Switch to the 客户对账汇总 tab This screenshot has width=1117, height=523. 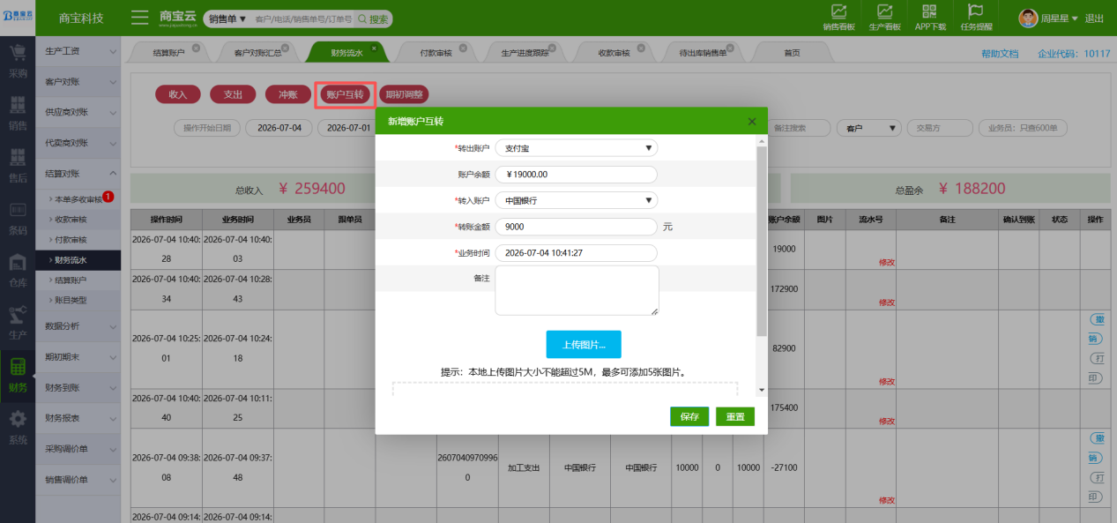tap(257, 53)
